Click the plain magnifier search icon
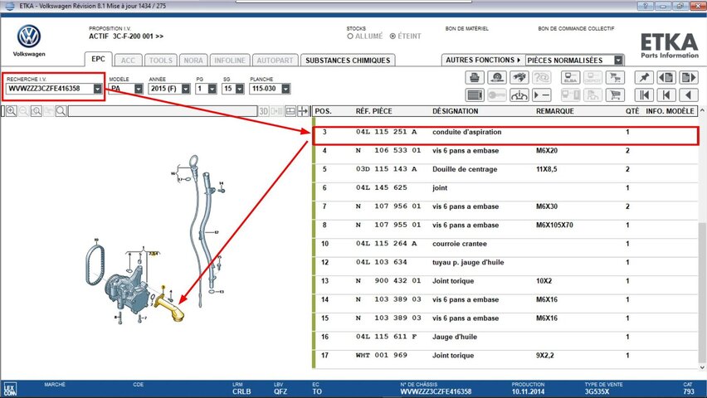Screen dimensions: 707x398 (61, 111)
